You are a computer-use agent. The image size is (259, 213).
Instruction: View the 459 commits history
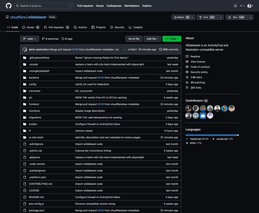[169, 50]
